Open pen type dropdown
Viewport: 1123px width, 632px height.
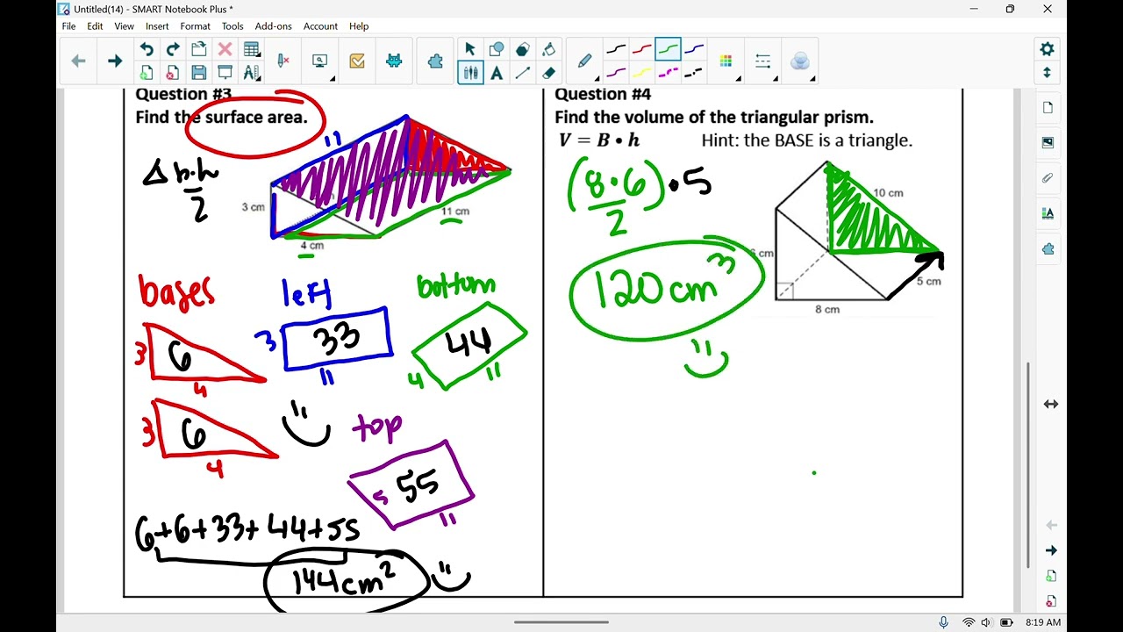tap(585, 61)
